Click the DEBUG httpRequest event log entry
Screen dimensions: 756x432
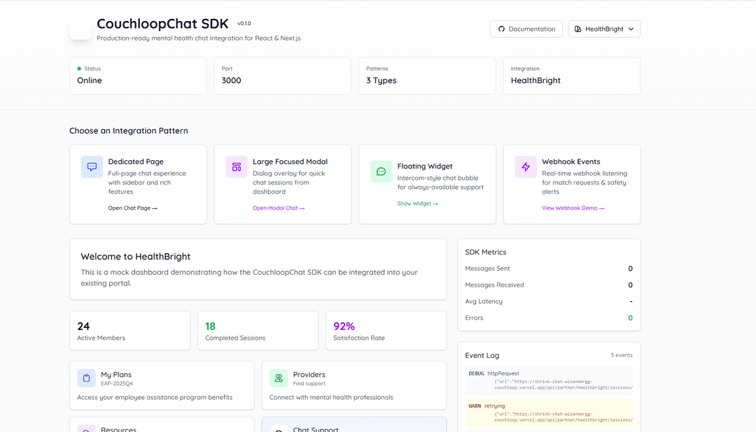(549, 380)
